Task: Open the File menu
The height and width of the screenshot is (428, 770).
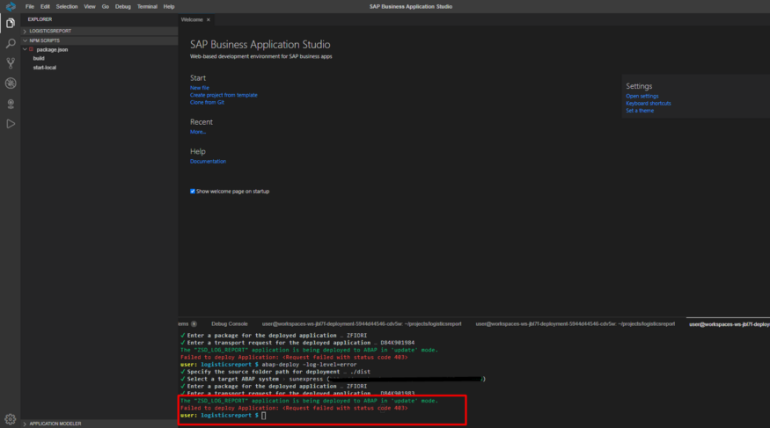Action: point(29,6)
